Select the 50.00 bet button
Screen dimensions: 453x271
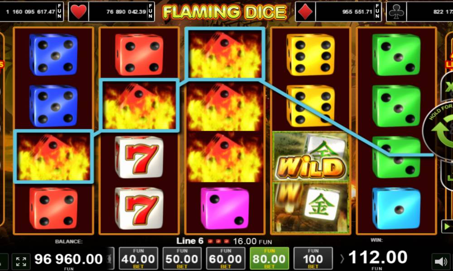pos(182,258)
